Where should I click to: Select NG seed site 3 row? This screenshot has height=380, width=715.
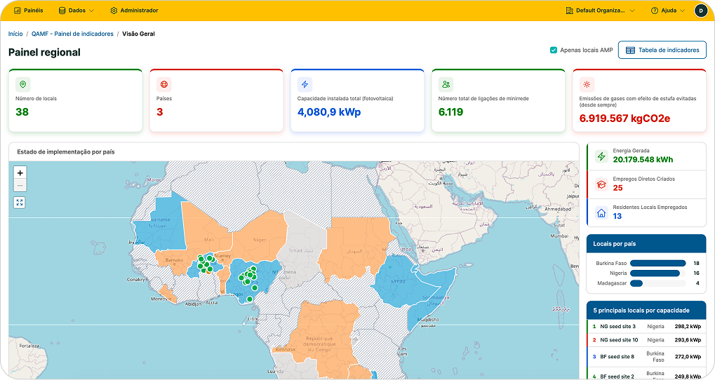coord(646,326)
